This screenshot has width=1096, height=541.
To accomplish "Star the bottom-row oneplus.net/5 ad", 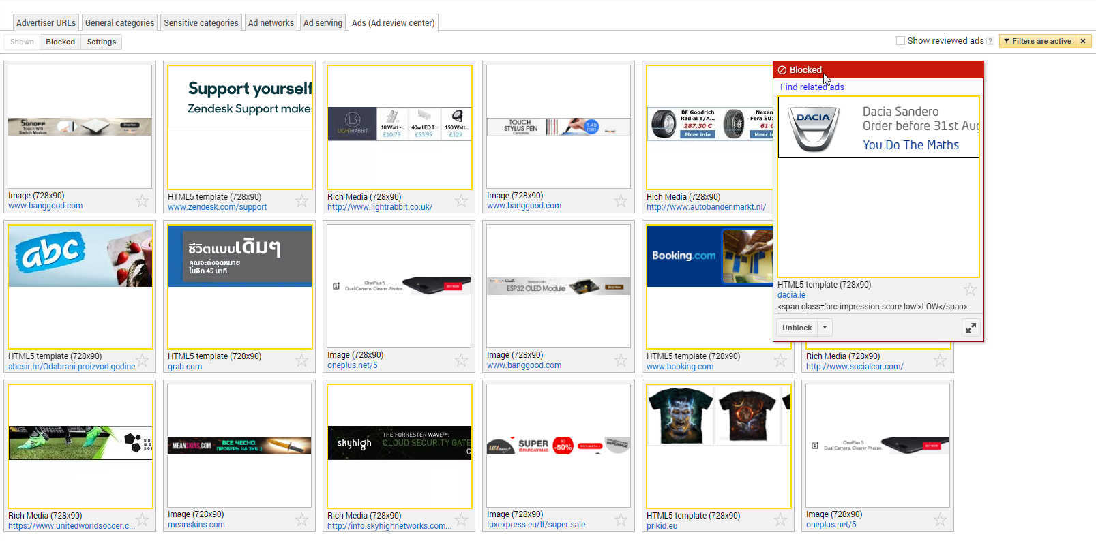I will (940, 519).
